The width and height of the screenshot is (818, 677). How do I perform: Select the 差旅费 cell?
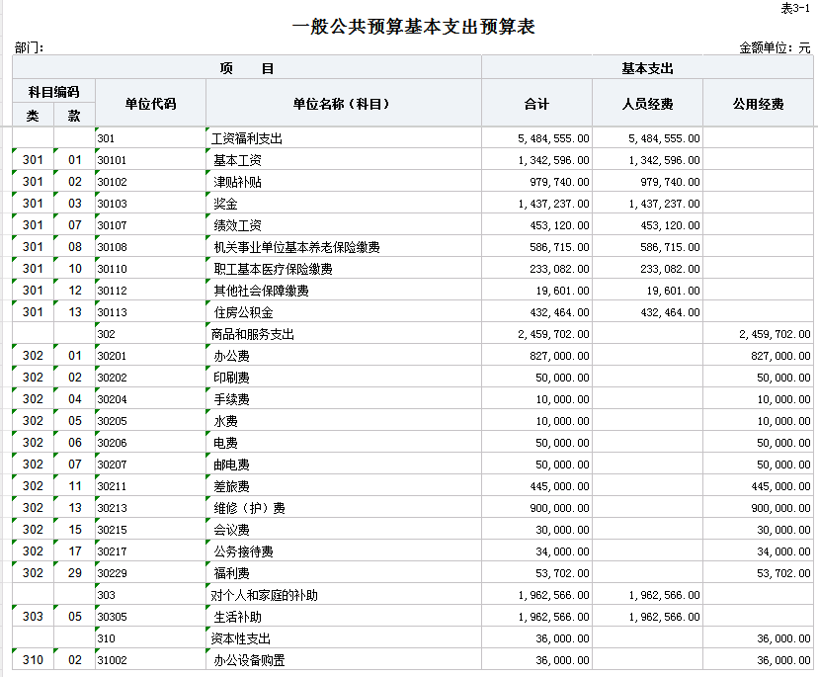click(343, 486)
